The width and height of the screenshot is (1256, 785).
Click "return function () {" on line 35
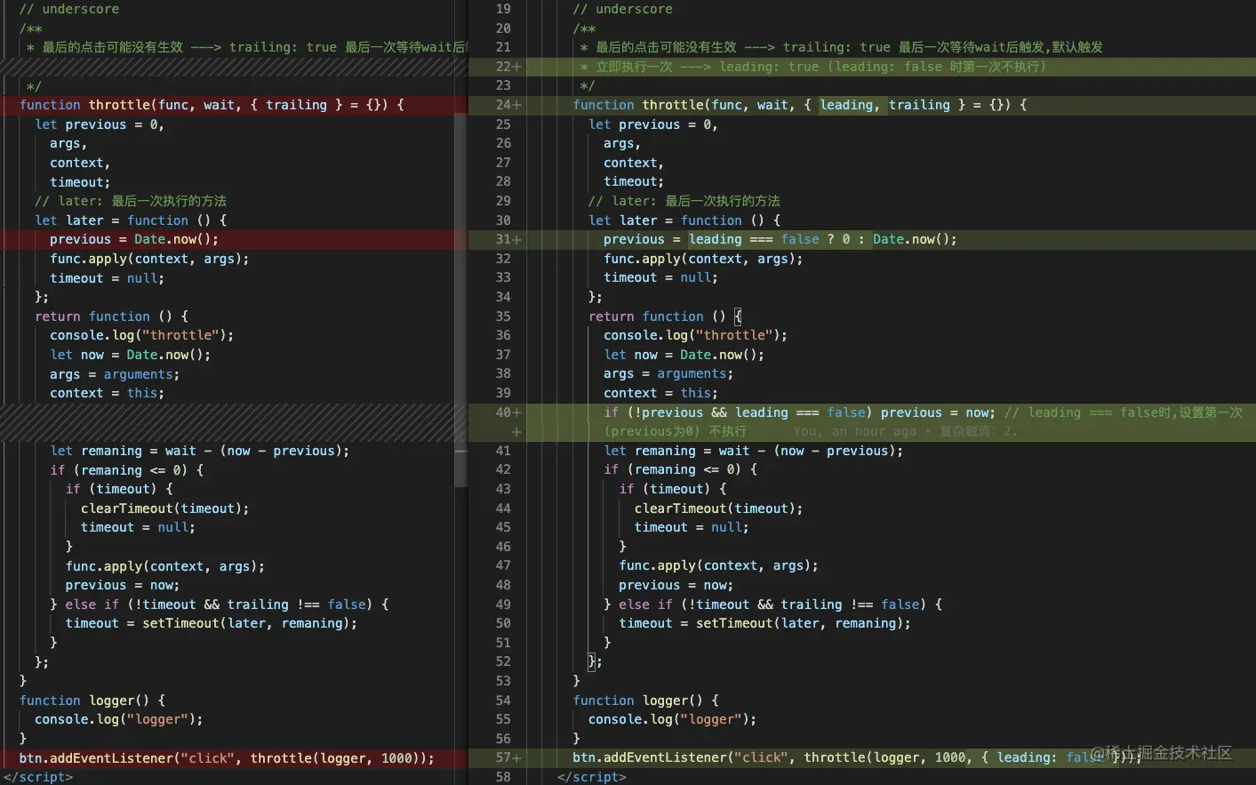[x=666, y=316]
